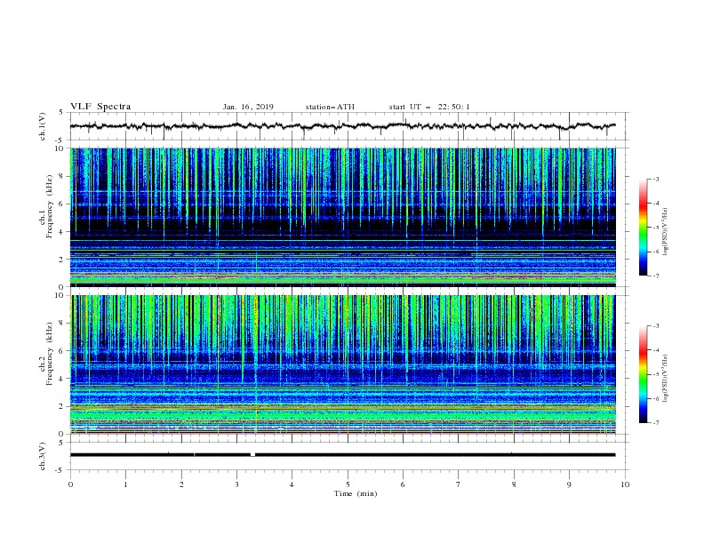Click ch.2 "Frequency (kHz)" axis label
Image resolution: width=704 pixels, height=544 pixels.
pos(50,354)
